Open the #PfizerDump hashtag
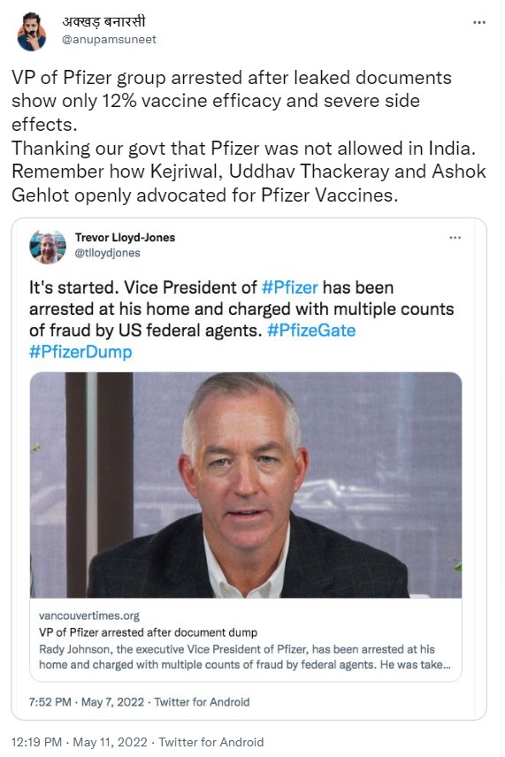 [80, 351]
